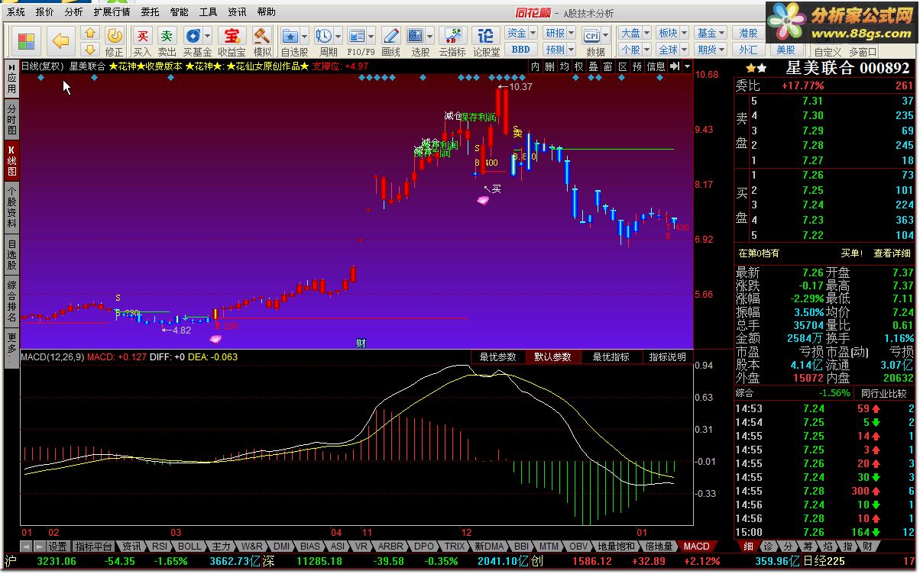
Task: Click the 多窗口 button
Action: click(862, 52)
